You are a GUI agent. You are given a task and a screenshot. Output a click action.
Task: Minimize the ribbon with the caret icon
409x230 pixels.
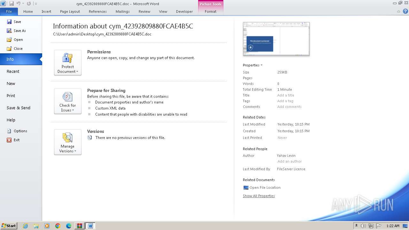click(x=398, y=11)
